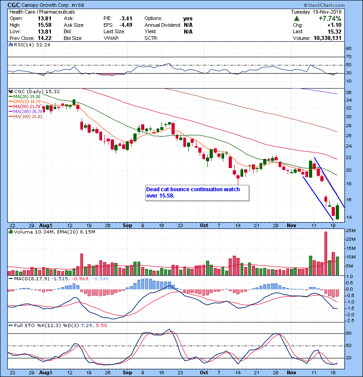Click the tallest red volume bar near 25M

[x=326, y=253]
